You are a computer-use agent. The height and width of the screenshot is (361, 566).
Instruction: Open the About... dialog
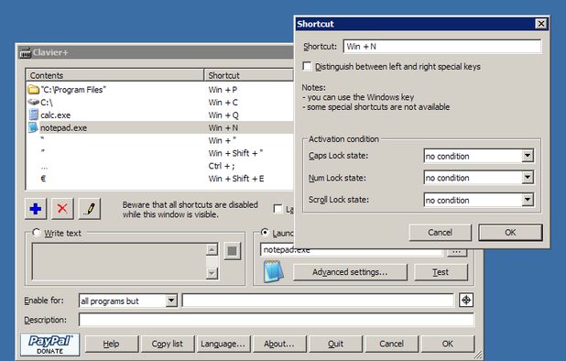(279, 344)
